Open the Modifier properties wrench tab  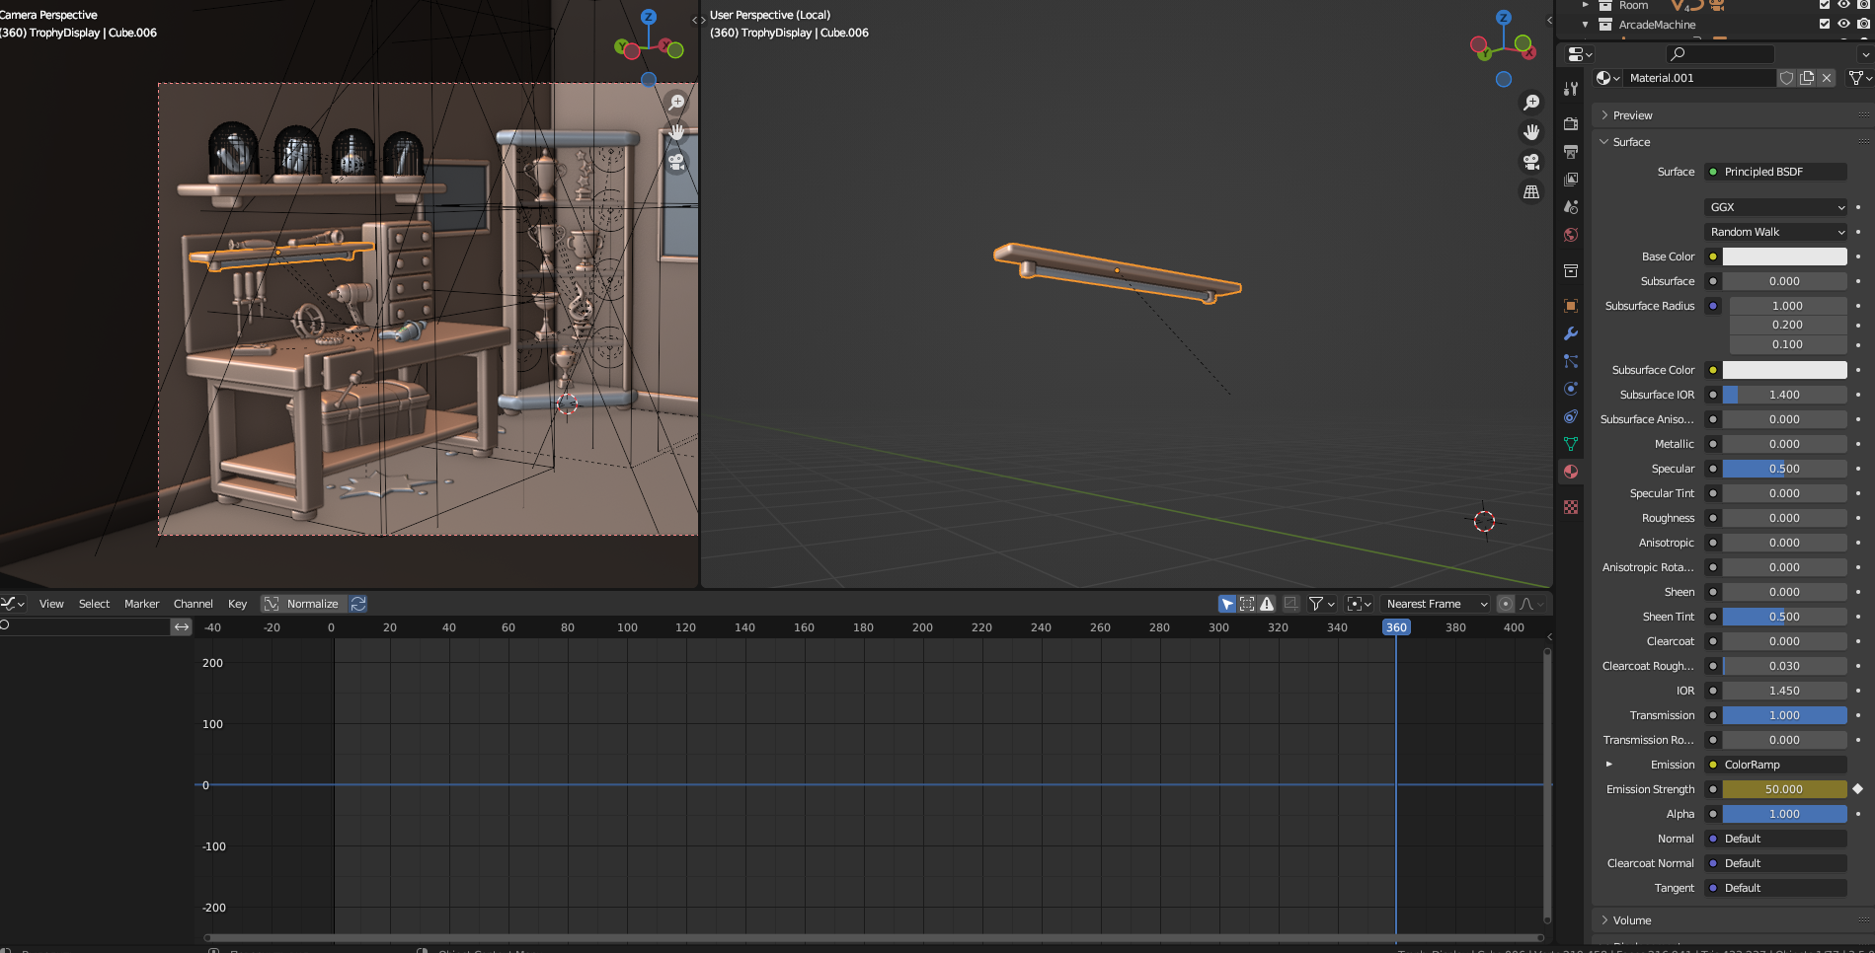coord(1570,333)
